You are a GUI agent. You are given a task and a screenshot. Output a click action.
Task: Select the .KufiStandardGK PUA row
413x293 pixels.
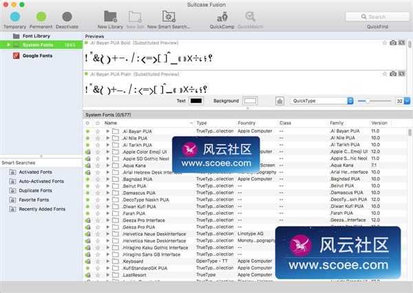(x=245, y=268)
